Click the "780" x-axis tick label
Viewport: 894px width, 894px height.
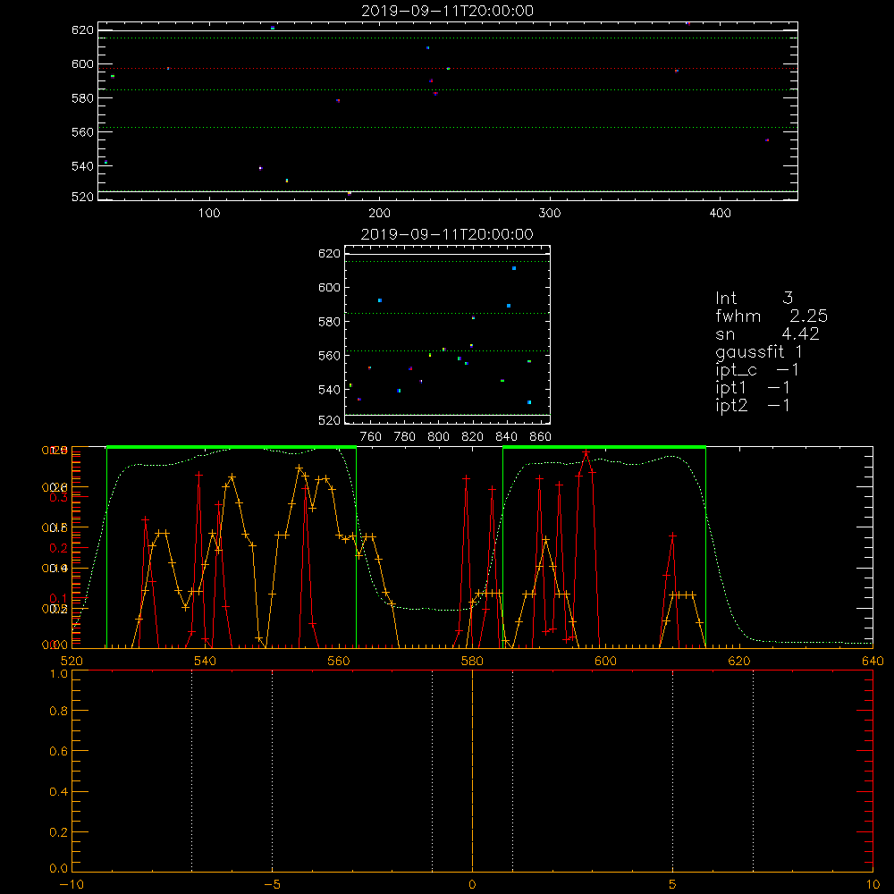click(405, 437)
